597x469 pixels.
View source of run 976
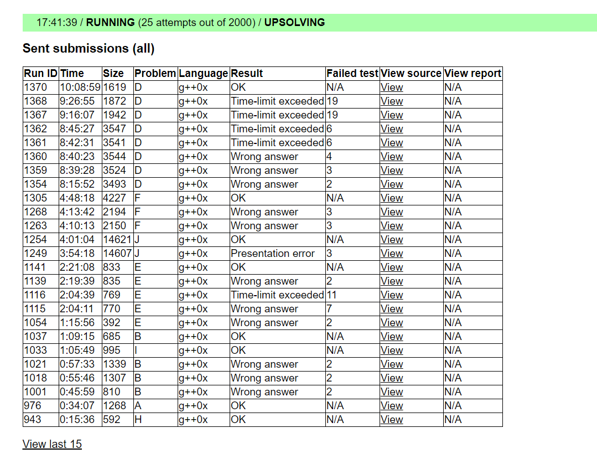392,406
